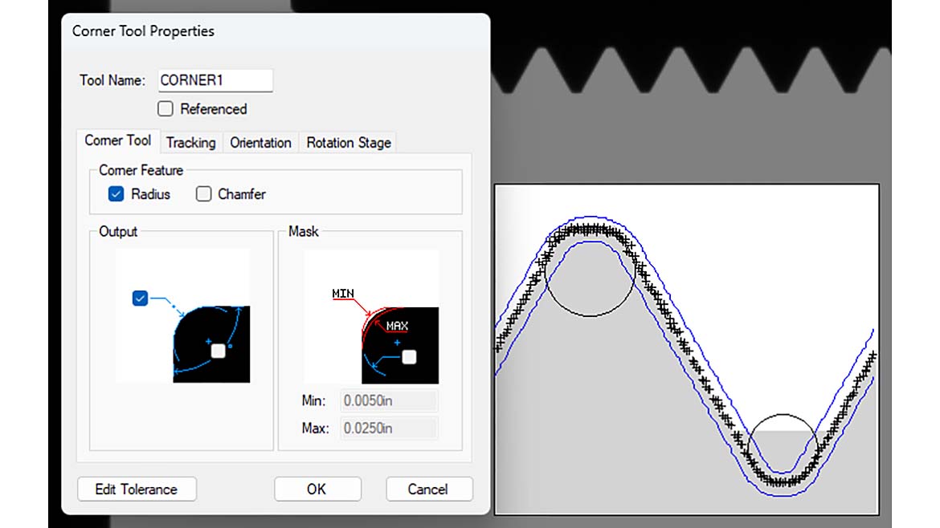Switch to the Tracking tab

point(190,143)
